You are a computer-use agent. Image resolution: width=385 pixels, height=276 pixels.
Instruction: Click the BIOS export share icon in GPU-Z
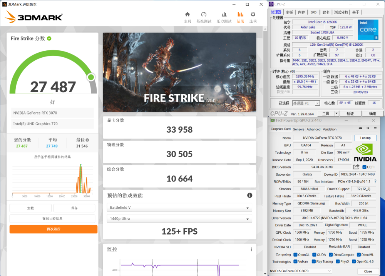[x=356, y=167]
